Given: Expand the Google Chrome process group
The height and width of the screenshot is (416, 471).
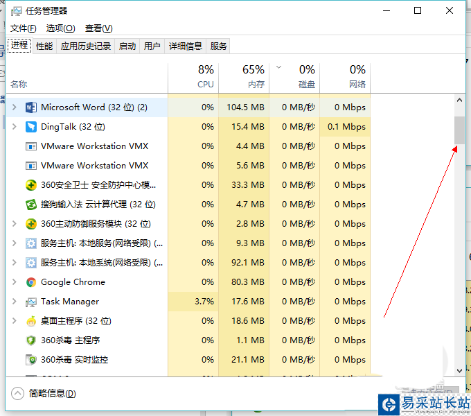Looking at the screenshot, I should click(x=14, y=282).
